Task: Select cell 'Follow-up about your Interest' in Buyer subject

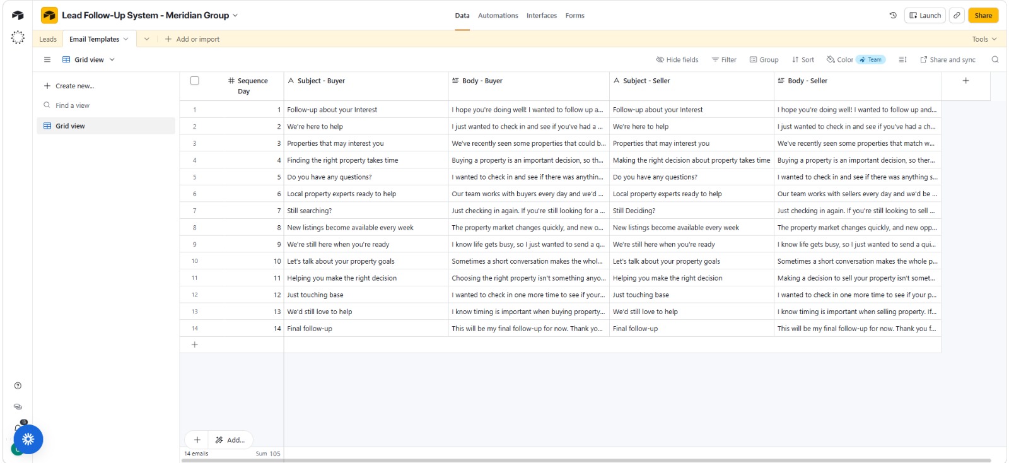Action: 366,110
